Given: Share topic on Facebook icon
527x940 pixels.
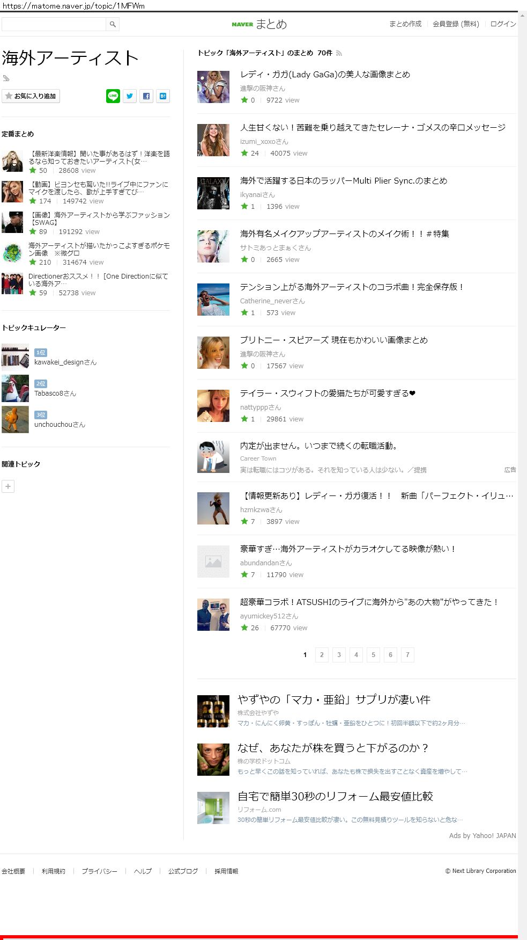Looking at the screenshot, I should 146,96.
